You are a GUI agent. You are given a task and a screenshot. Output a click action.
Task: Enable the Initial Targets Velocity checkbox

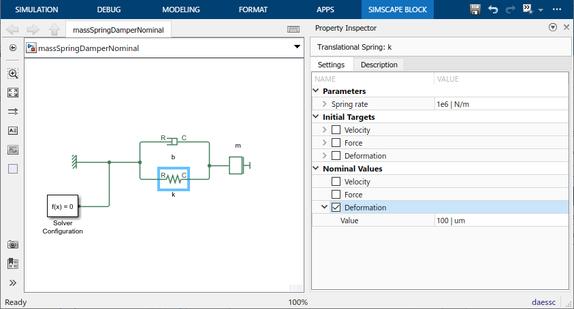point(336,130)
